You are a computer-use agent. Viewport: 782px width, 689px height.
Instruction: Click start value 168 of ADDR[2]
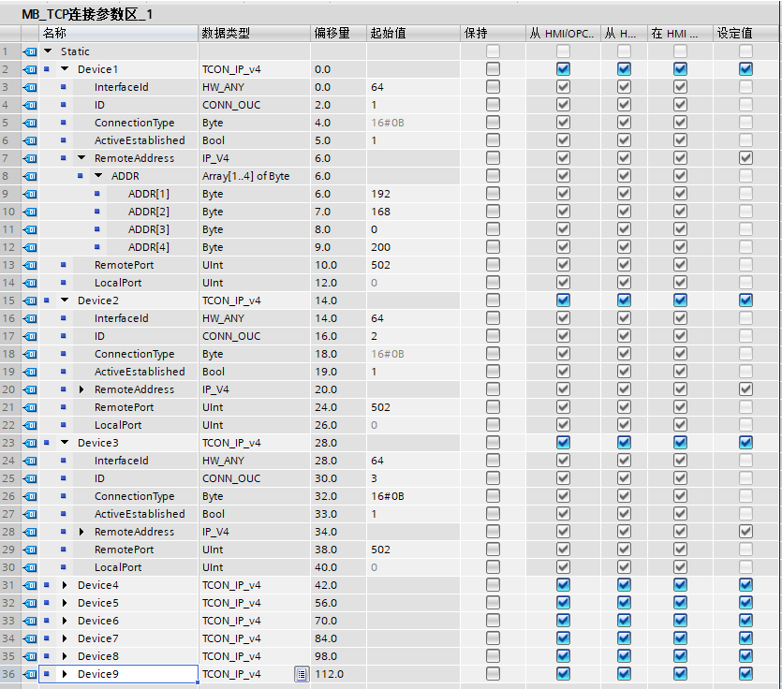point(380,212)
